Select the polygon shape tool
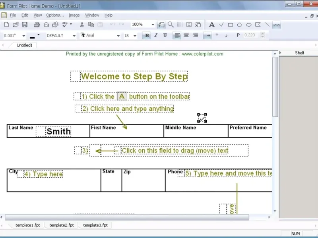 258,25
